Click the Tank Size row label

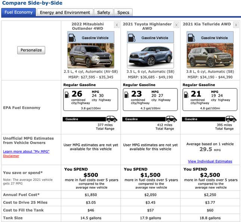[13, 218]
